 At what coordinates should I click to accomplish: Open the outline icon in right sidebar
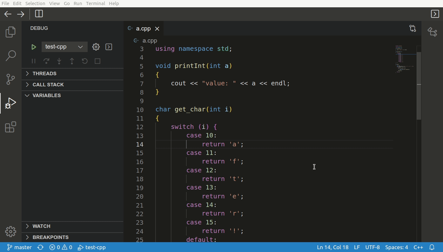[x=432, y=32]
